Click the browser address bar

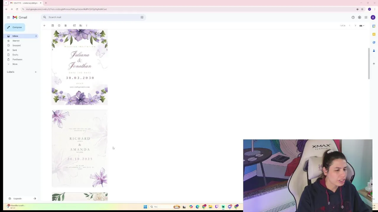click(189, 9)
